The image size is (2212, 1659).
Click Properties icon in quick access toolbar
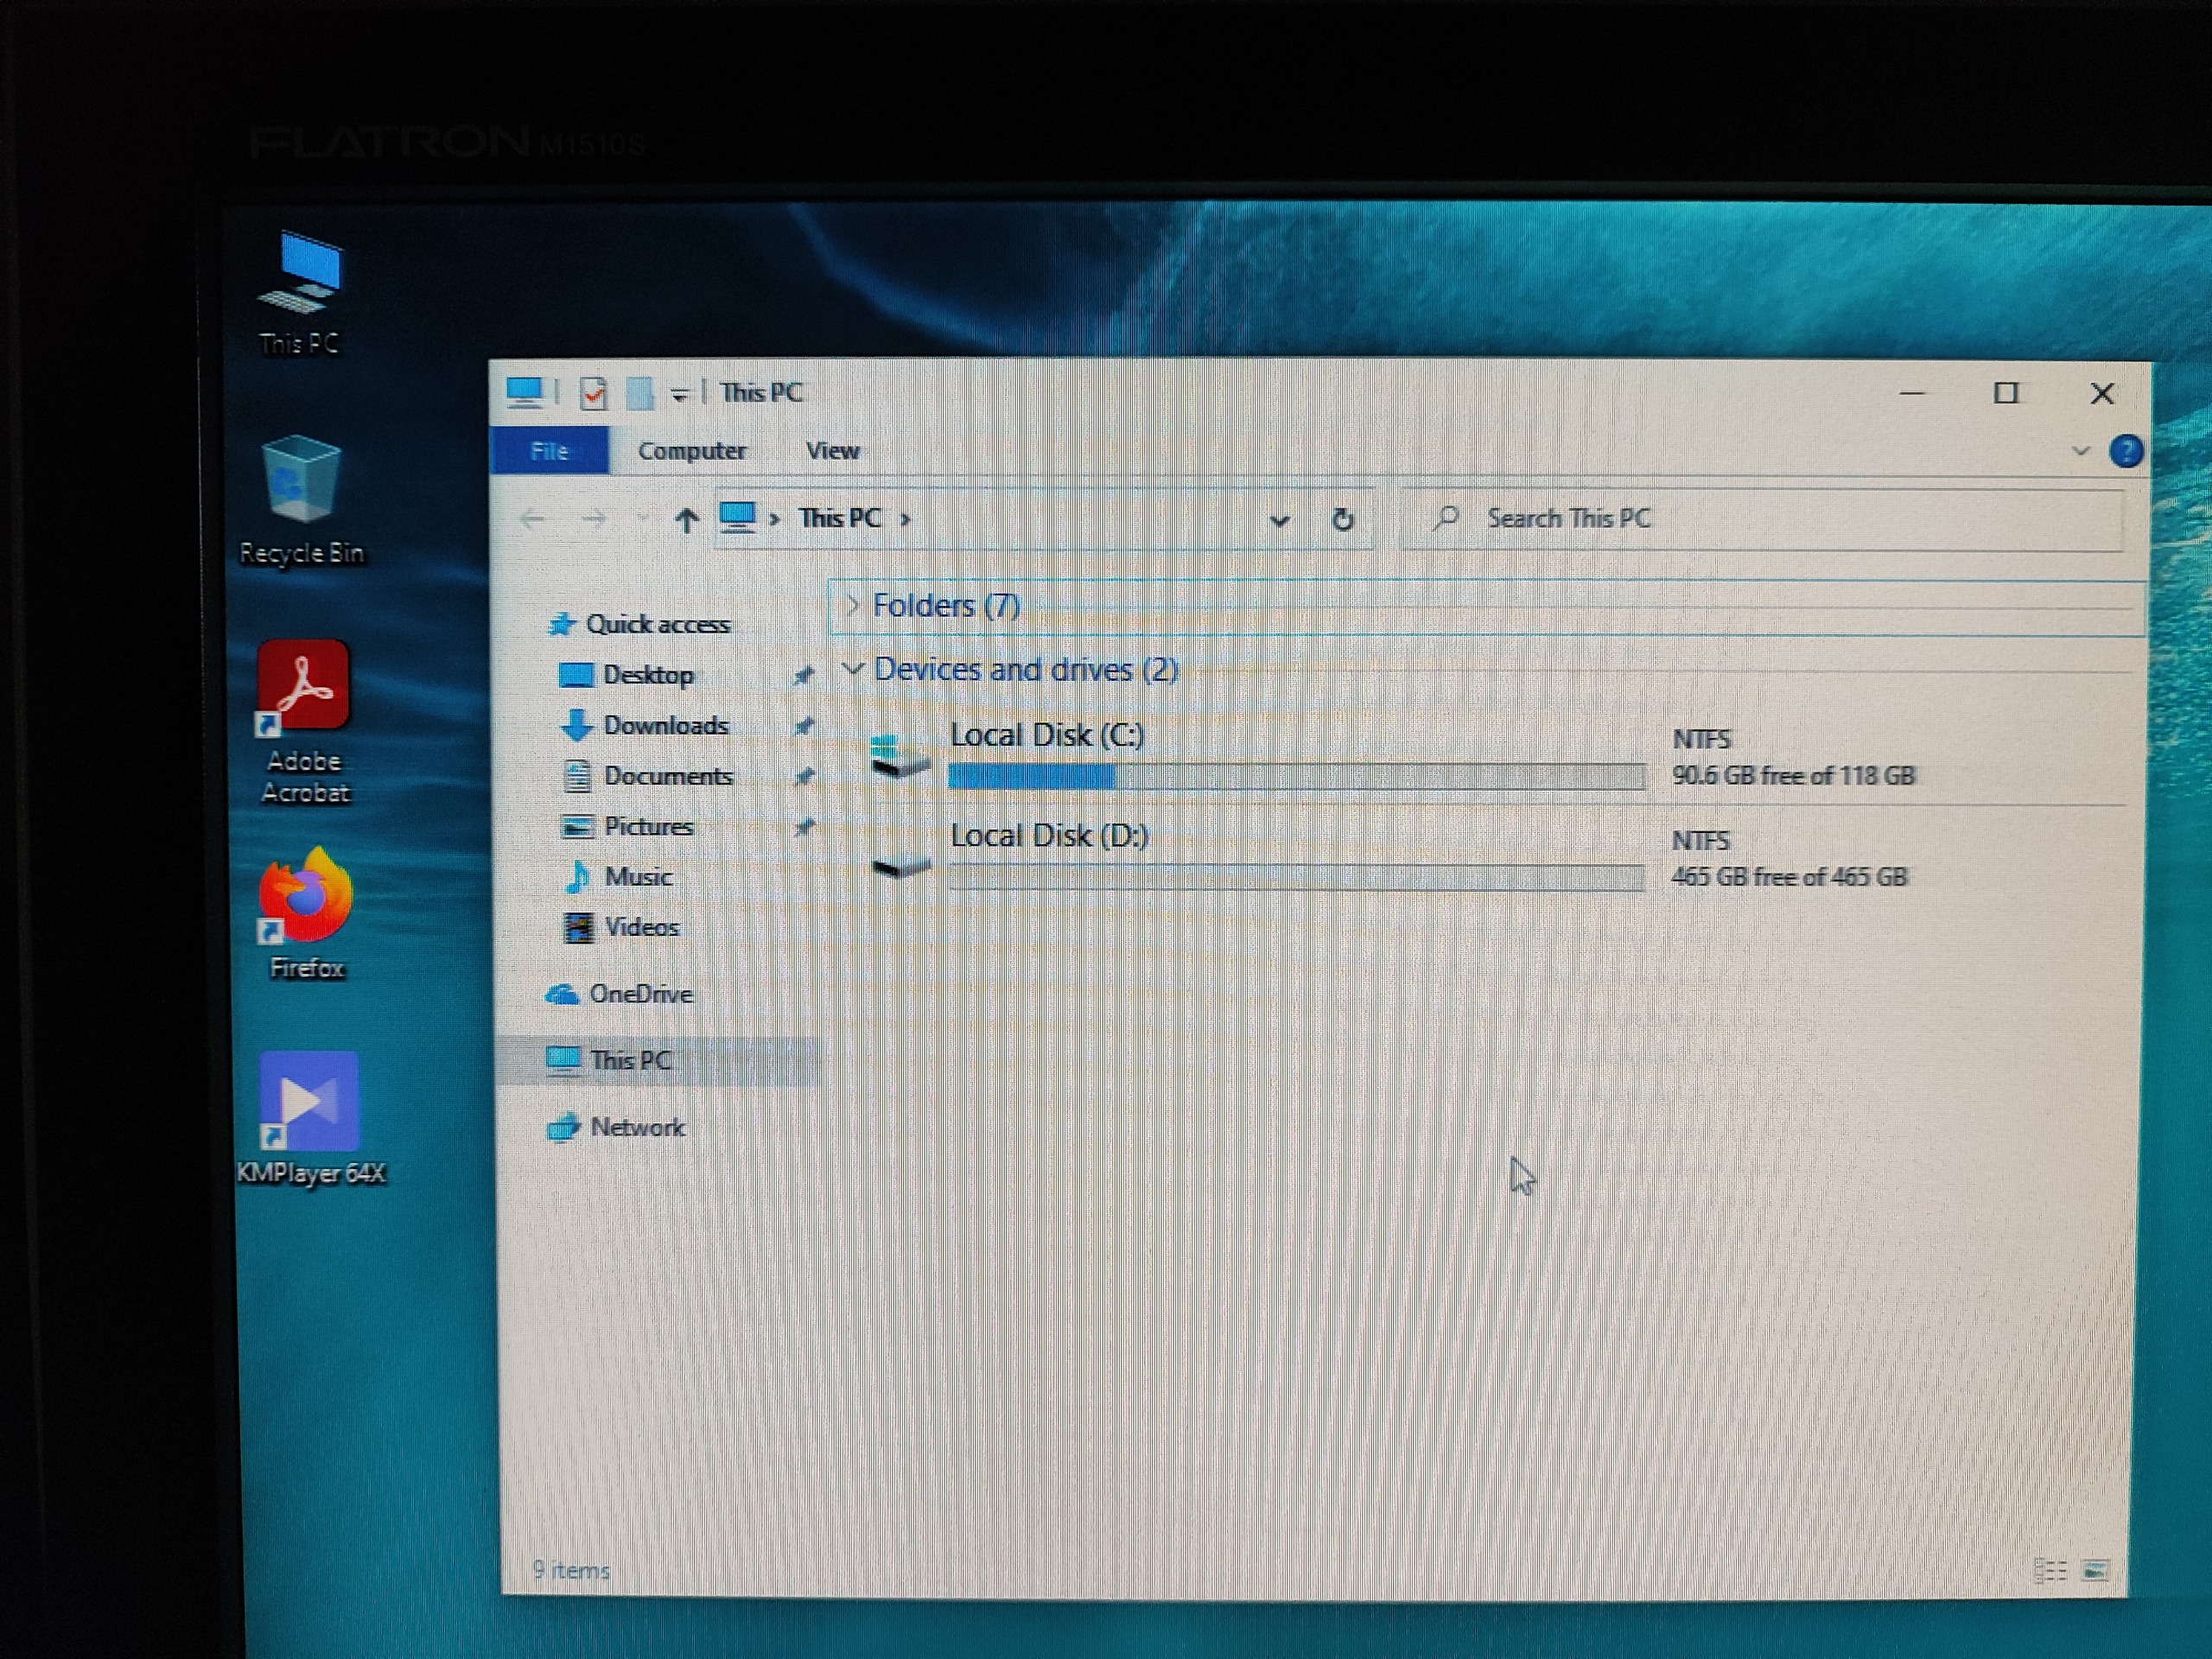pyautogui.click(x=593, y=393)
